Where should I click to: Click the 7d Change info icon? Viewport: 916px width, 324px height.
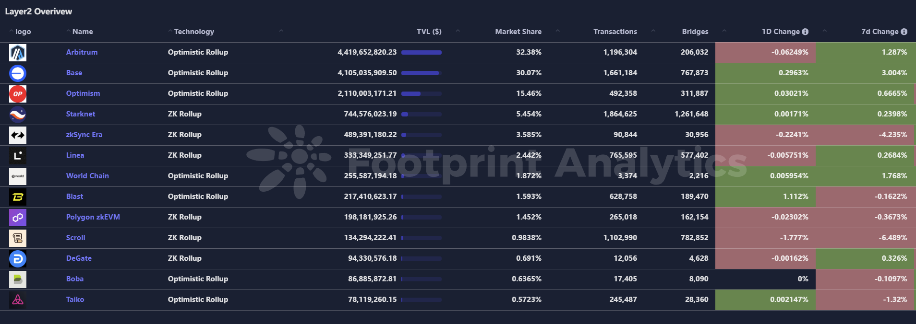coord(904,32)
